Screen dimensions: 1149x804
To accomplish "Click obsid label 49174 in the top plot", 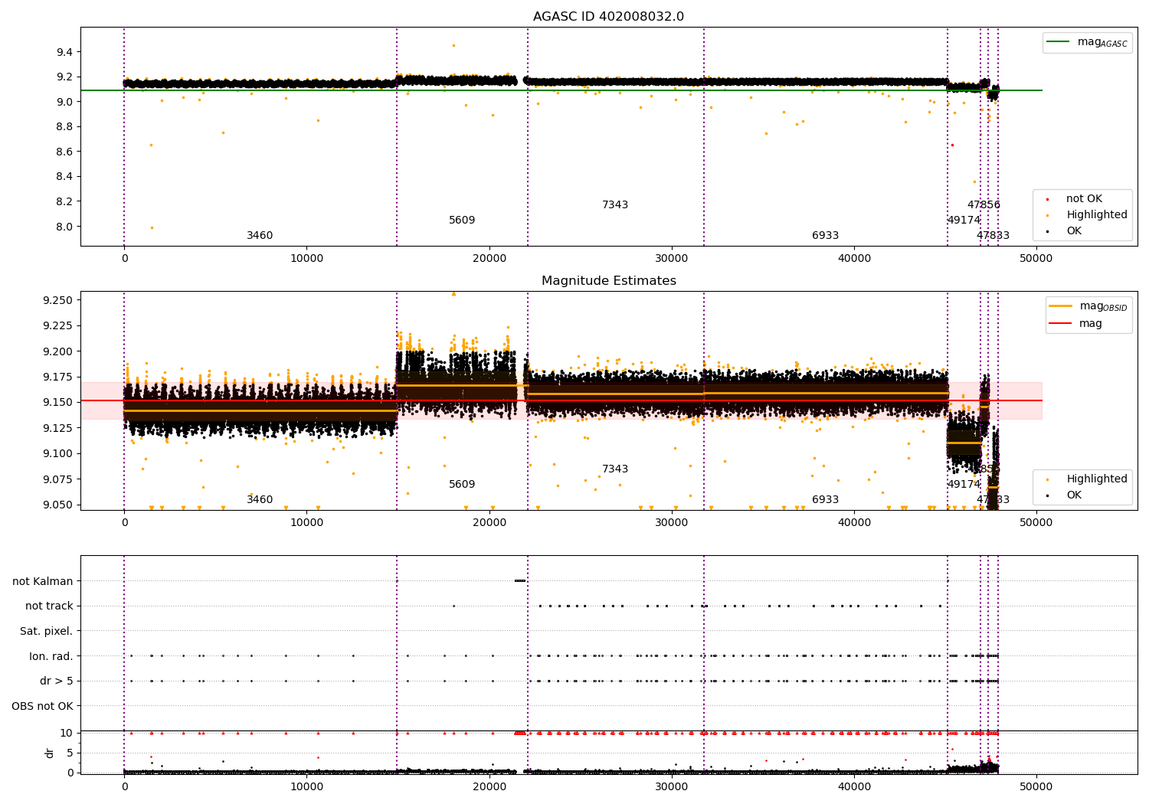I will pyautogui.click(x=964, y=221).
